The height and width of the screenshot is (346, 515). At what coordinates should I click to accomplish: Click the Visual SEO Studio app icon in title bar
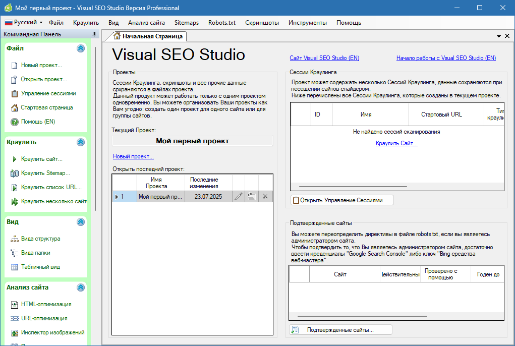coord(8,8)
